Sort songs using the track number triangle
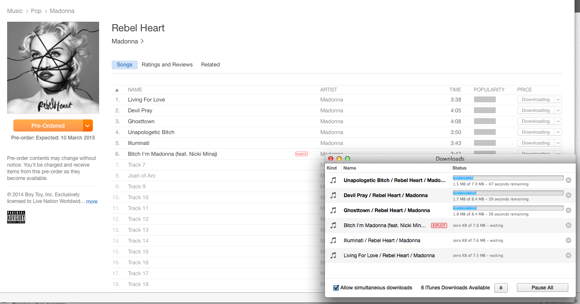Image resolution: width=580 pixels, height=304 pixels. (117, 90)
